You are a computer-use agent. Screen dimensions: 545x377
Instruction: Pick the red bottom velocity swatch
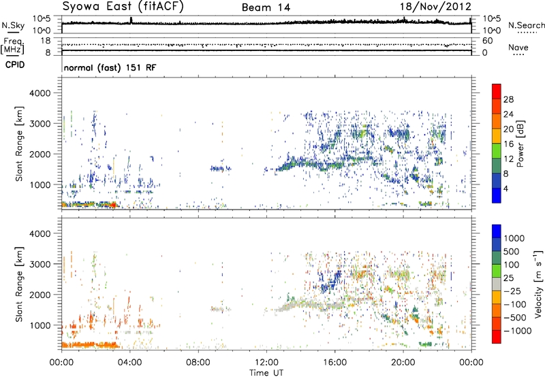[x=497, y=337]
